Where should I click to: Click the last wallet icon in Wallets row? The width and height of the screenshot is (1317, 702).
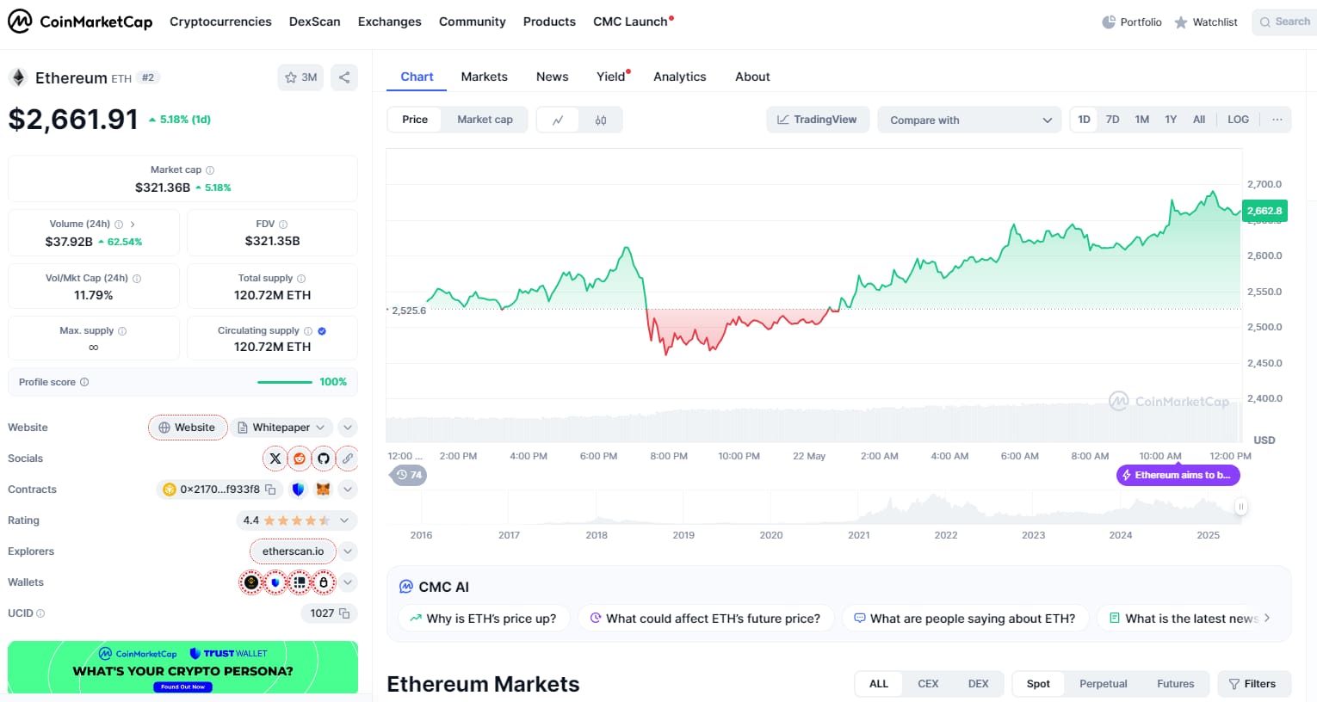point(324,582)
